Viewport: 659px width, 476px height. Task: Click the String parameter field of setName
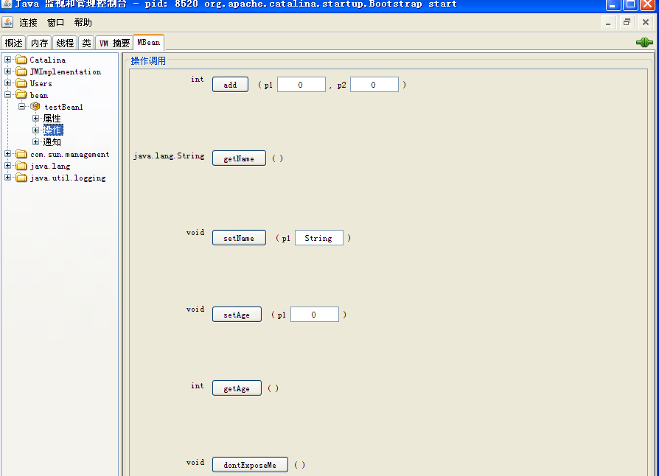point(319,238)
